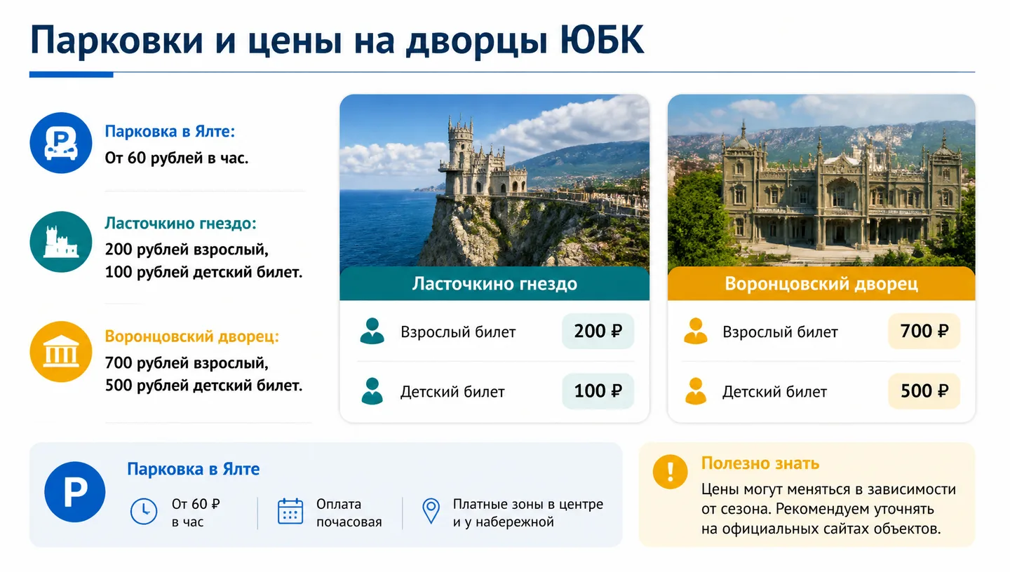This screenshot has height=572, width=1010.
Task: Click the large blue P parking icon
Action: [74, 492]
